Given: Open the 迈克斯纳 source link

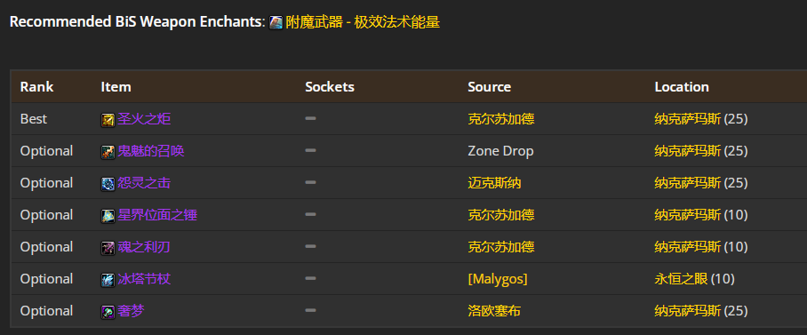Looking at the screenshot, I should click(x=494, y=183).
